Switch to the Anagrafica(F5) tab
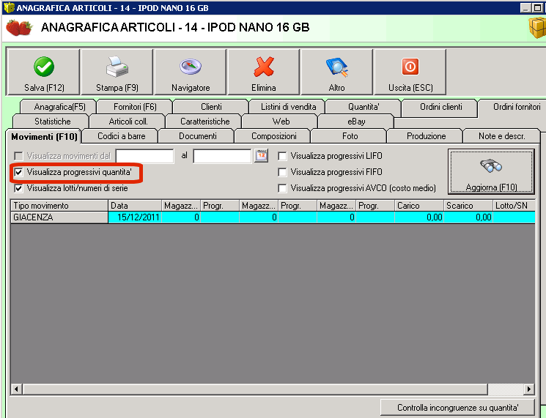 click(x=59, y=107)
